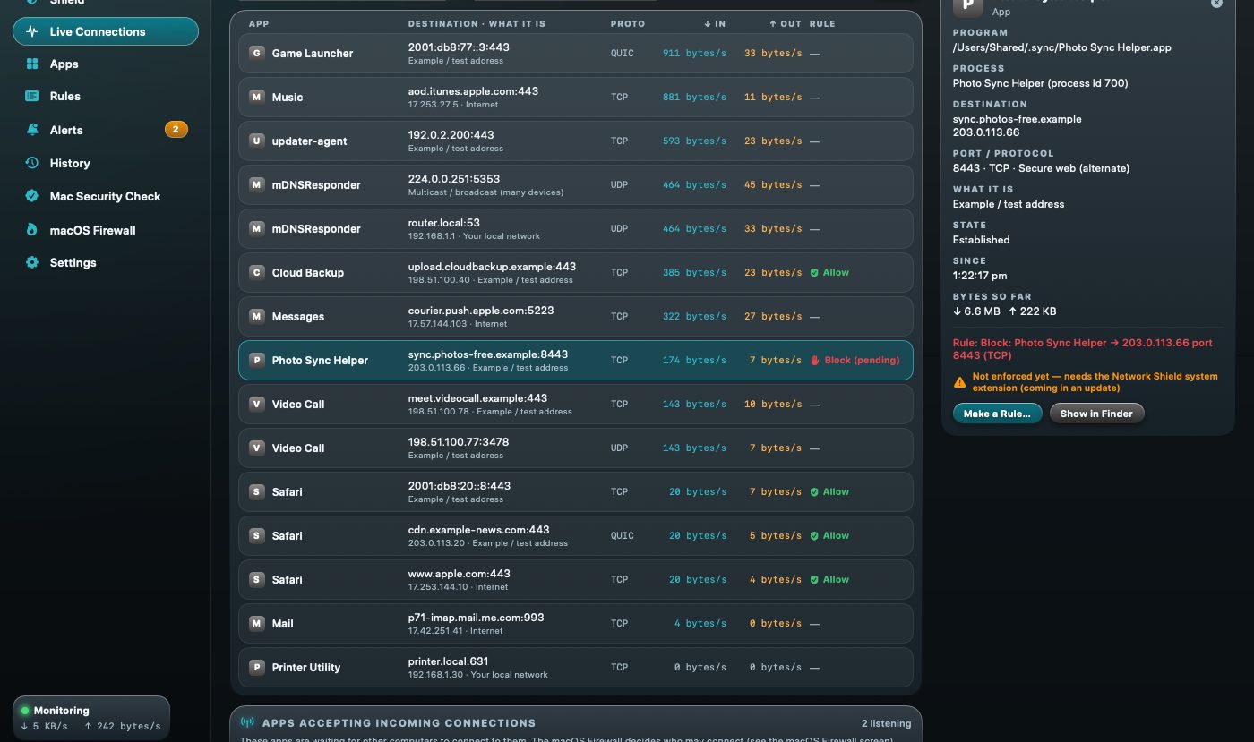The width and height of the screenshot is (1254, 742).
Task: Click the Rules list icon
Action: 32,96
